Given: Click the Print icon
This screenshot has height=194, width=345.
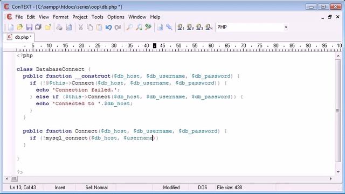Looking at the screenshot, I should (59, 27).
